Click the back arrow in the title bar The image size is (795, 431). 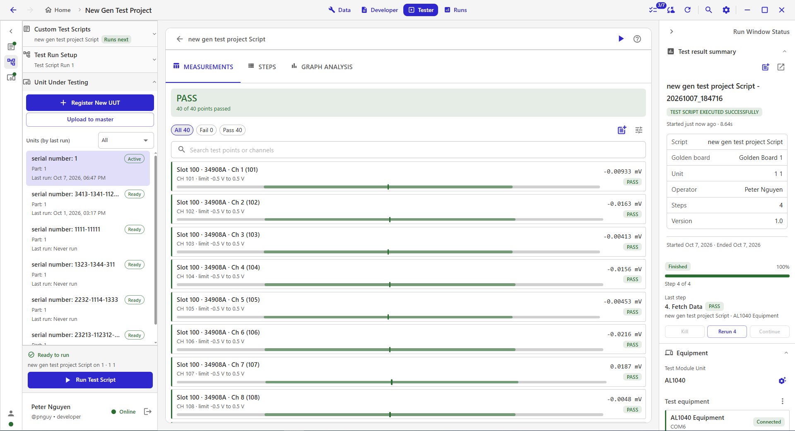coord(13,10)
